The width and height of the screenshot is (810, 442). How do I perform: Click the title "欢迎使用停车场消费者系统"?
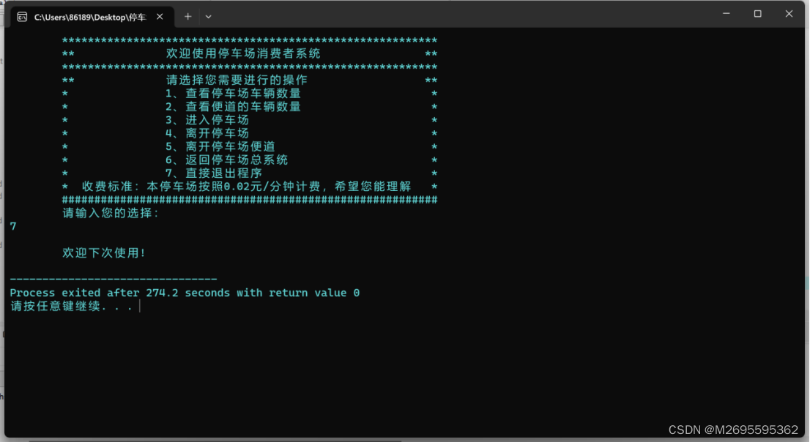[243, 53]
